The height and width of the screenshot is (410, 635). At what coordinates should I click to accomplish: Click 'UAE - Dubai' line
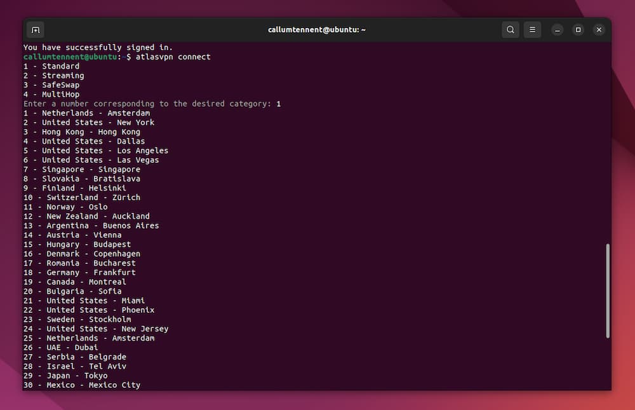tap(61, 347)
